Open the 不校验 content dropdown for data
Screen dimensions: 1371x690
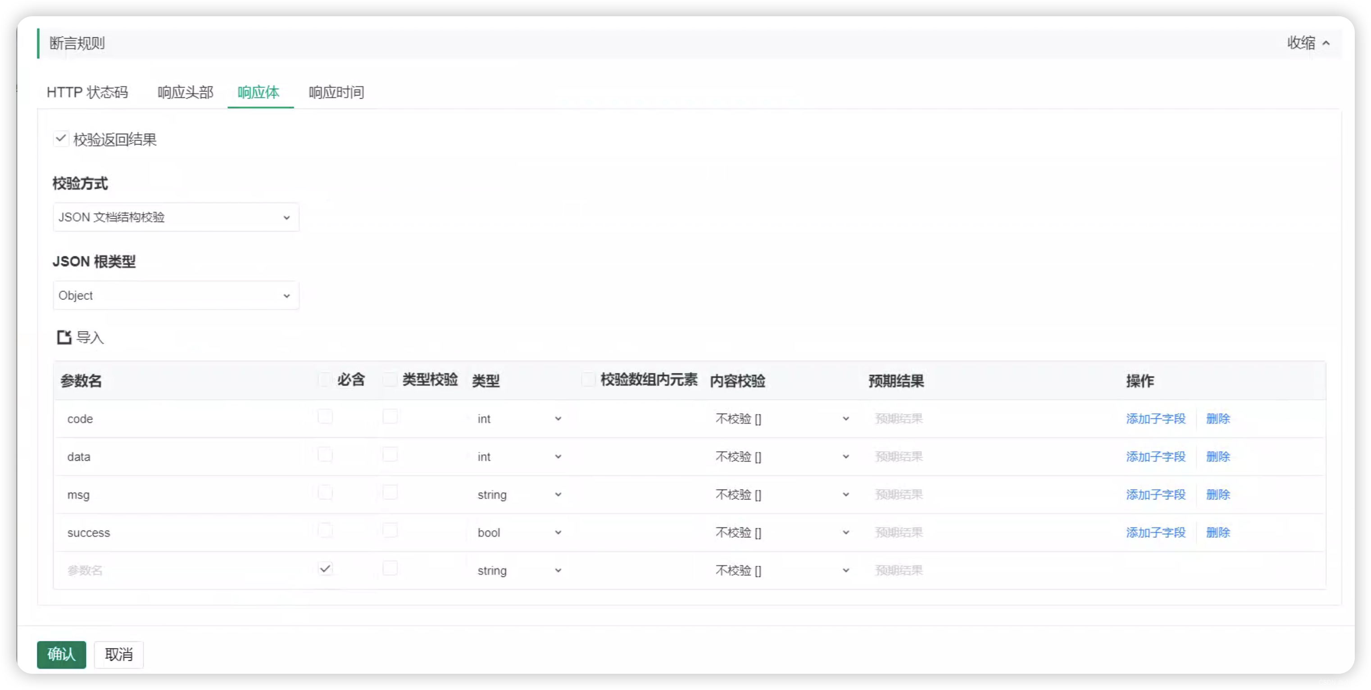(x=781, y=457)
